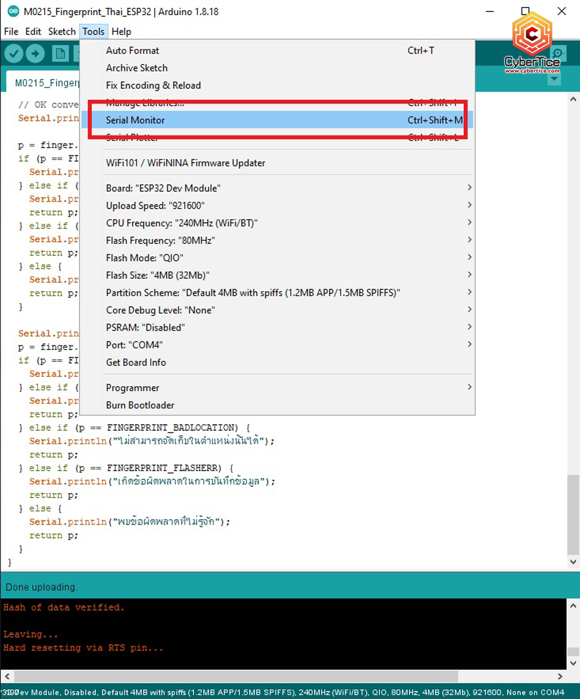The height and width of the screenshot is (699, 580).
Task: Click the horizontal scroll left arrow
Action: pyautogui.click(x=7, y=677)
